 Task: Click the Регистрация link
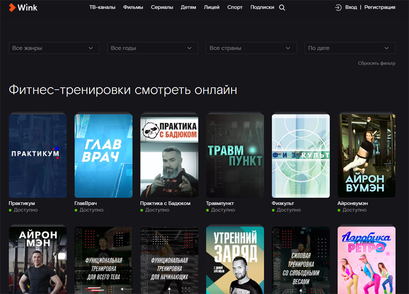(x=380, y=8)
